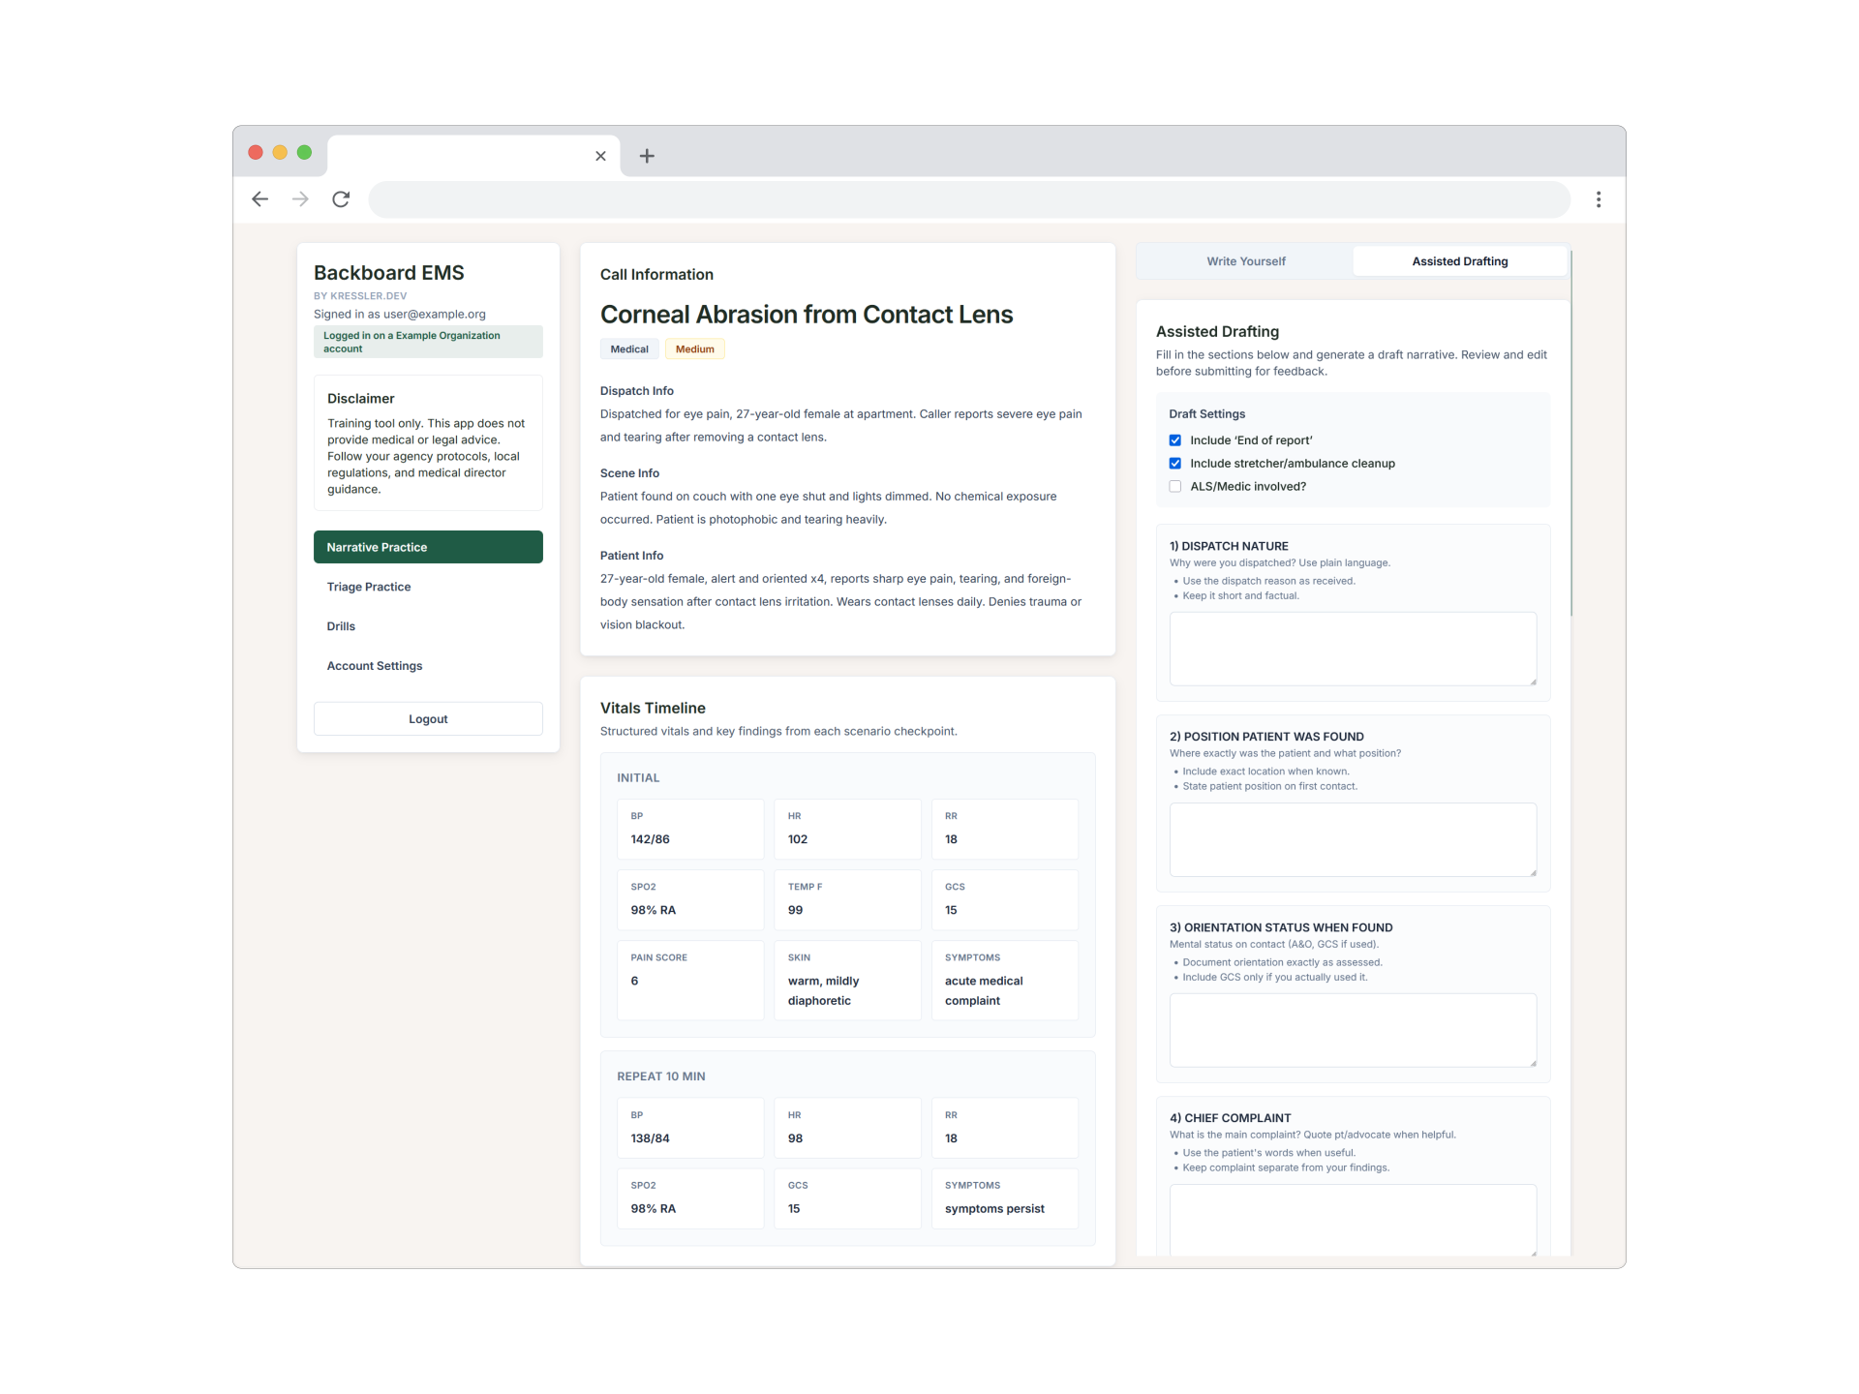Click the right panel vertical scrollbar
Screen dimensions: 1859x1394
coord(1570,434)
